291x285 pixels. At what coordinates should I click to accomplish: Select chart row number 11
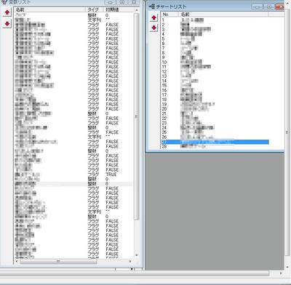pyautogui.click(x=215, y=67)
